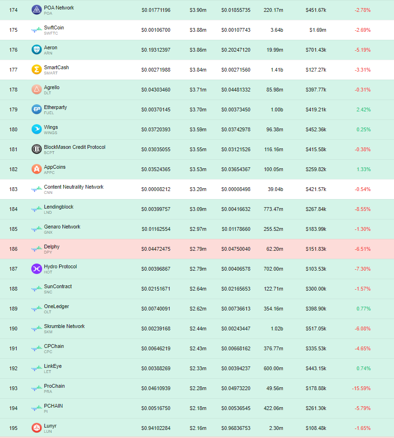This screenshot has height=438, width=394.
Task: Click the Lunyr red icon
Action: 36,428
